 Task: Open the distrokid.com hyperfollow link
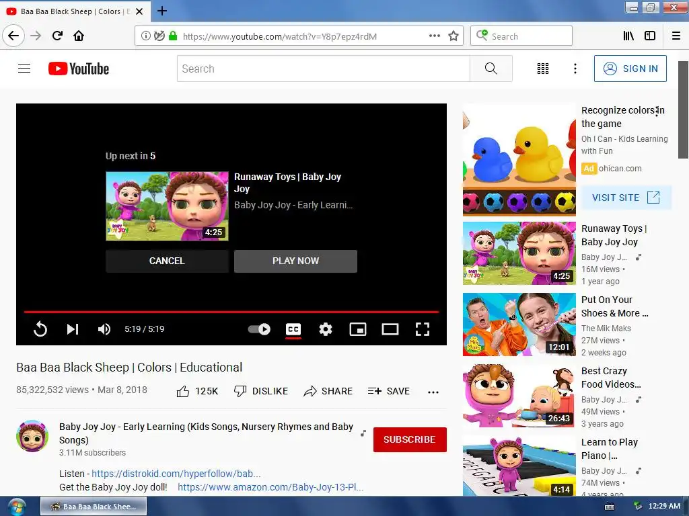coord(176,474)
